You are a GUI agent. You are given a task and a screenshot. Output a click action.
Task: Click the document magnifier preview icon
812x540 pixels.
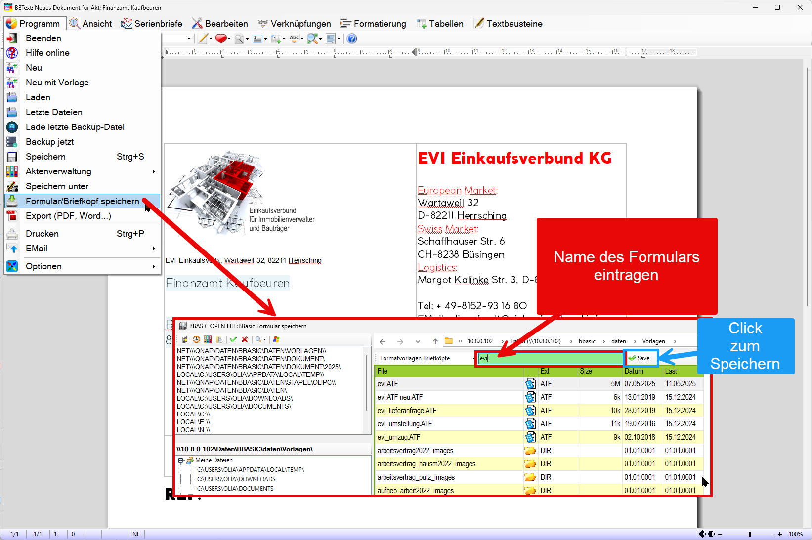(x=239, y=39)
